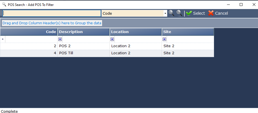
Task: Click the Cancel button label
Action: coord(221,13)
